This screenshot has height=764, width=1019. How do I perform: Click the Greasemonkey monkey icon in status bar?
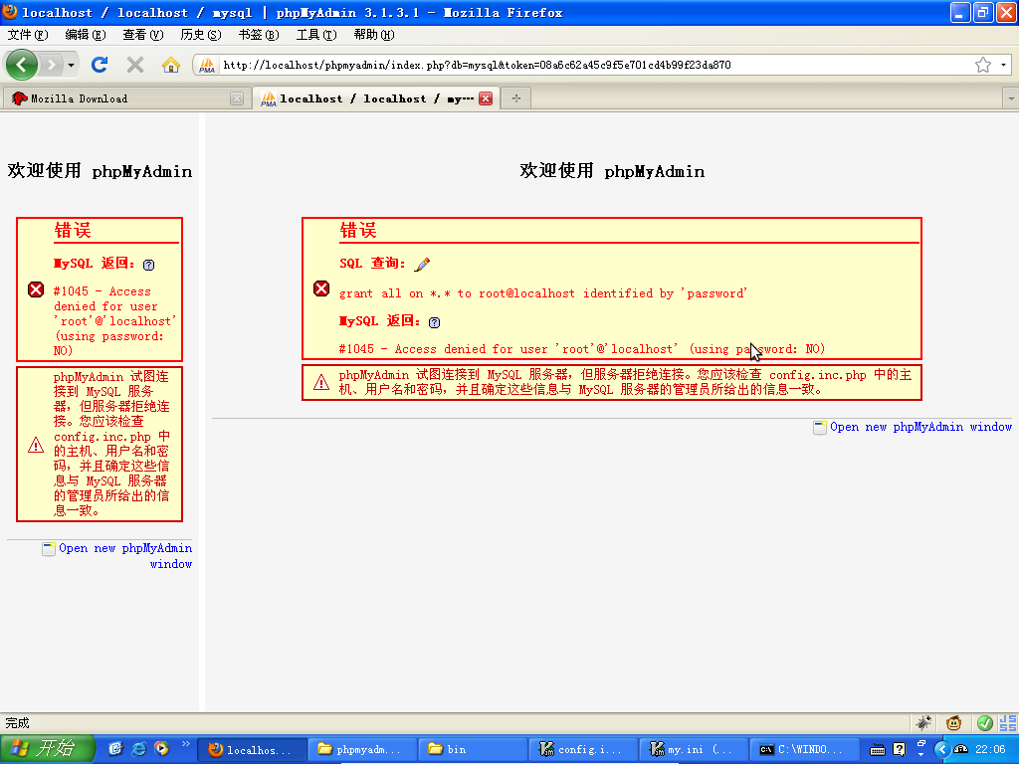click(x=953, y=722)
